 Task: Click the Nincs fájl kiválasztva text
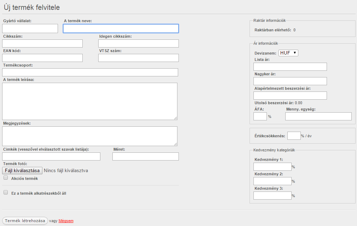[66, 170]
